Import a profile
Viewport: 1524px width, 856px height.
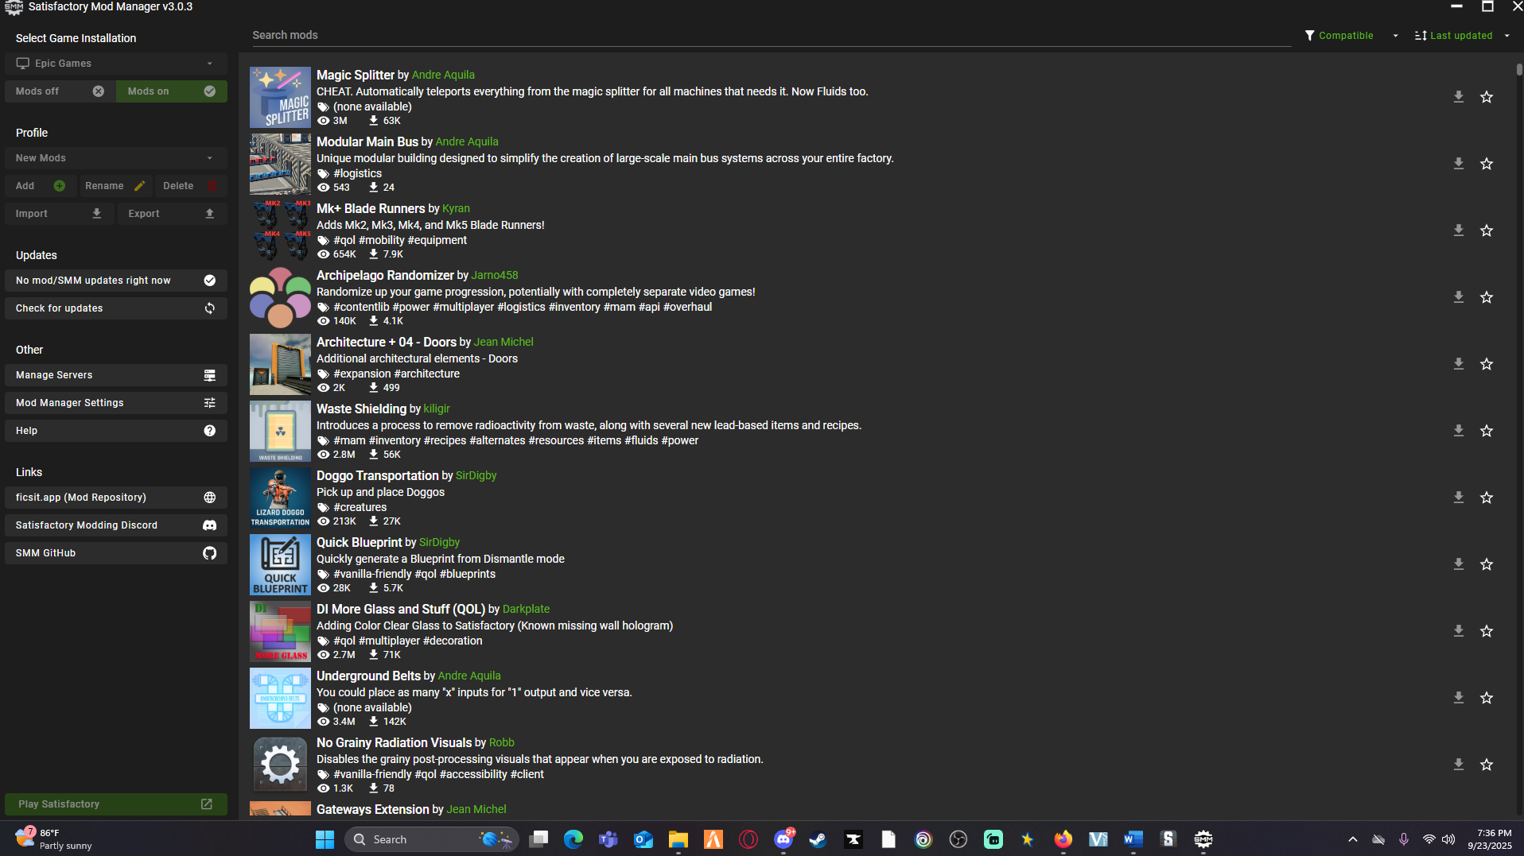click(60, 214)
